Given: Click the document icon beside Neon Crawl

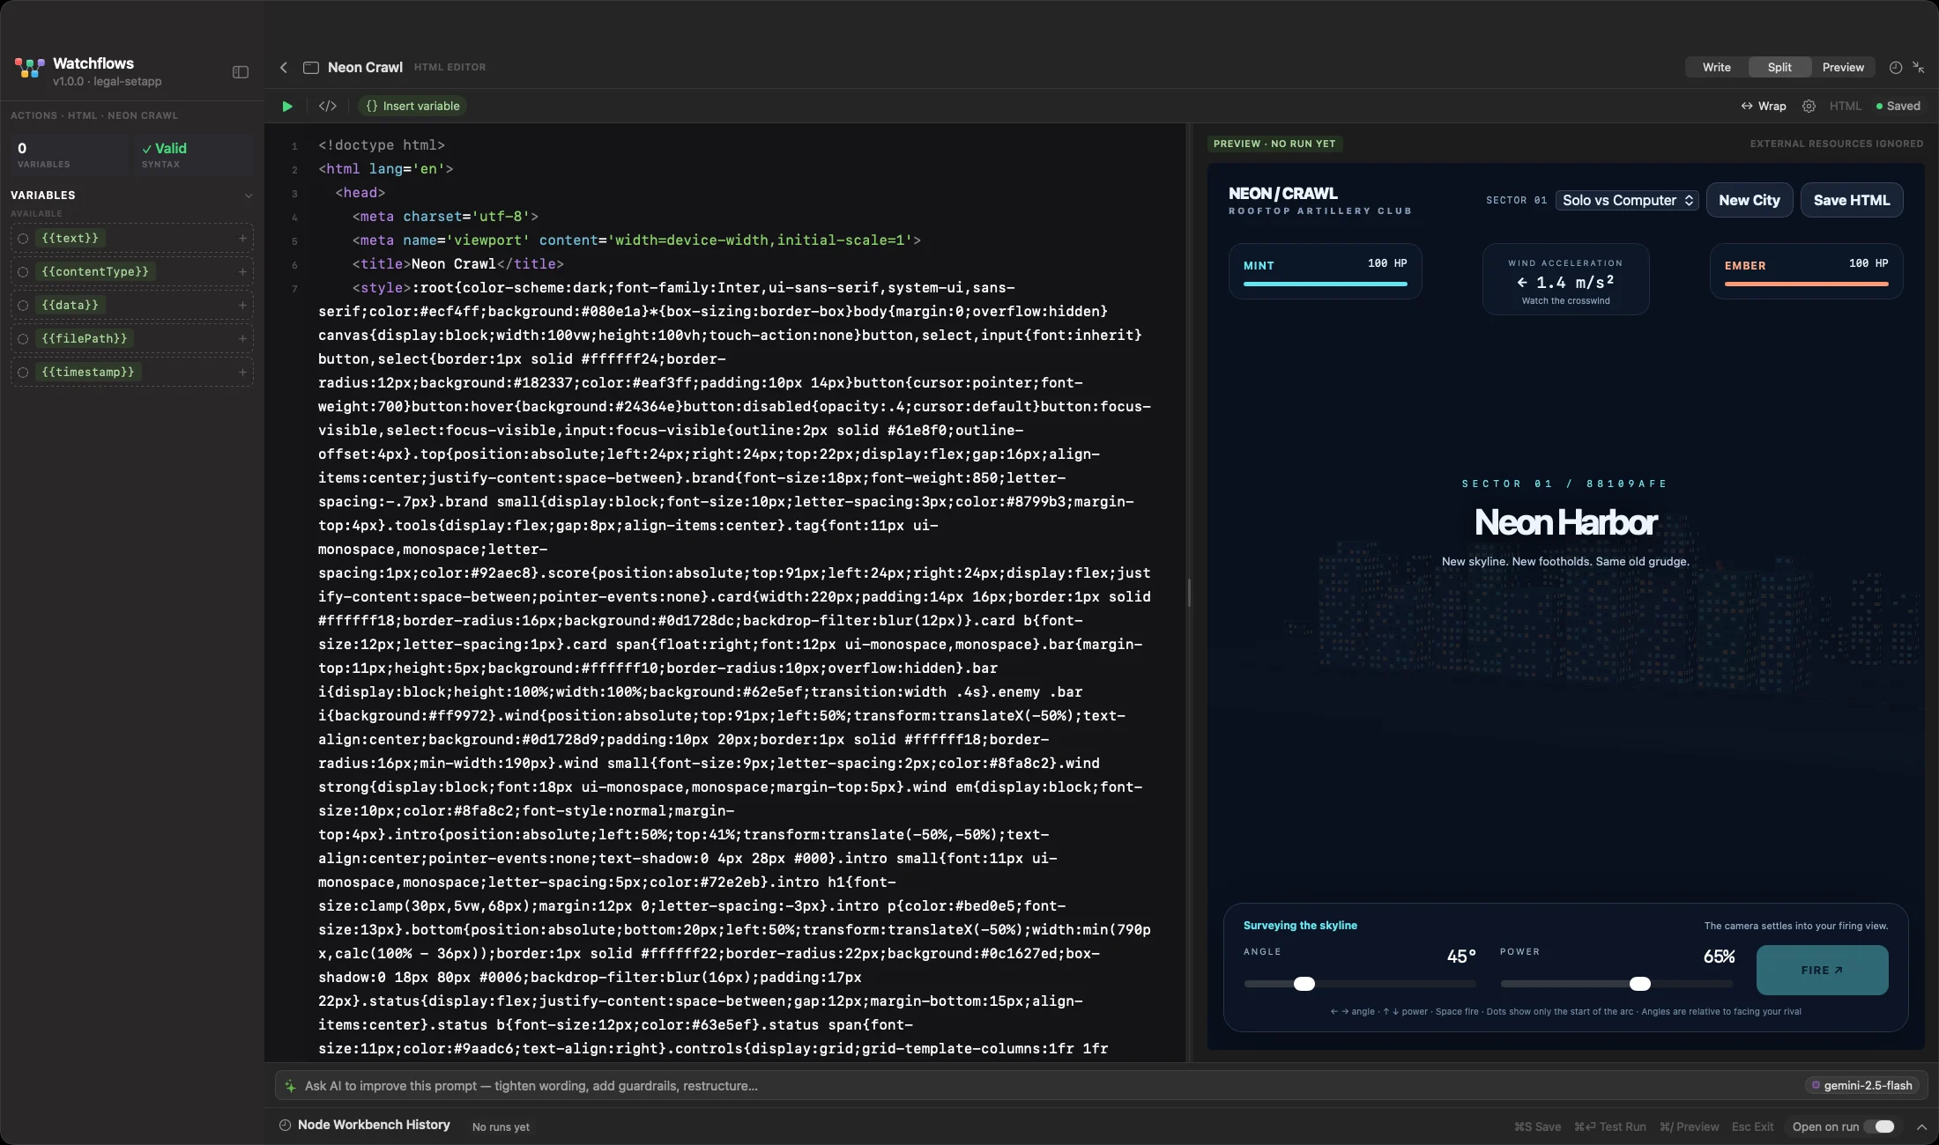Looking at the screenshot, I should coord(311,68).
